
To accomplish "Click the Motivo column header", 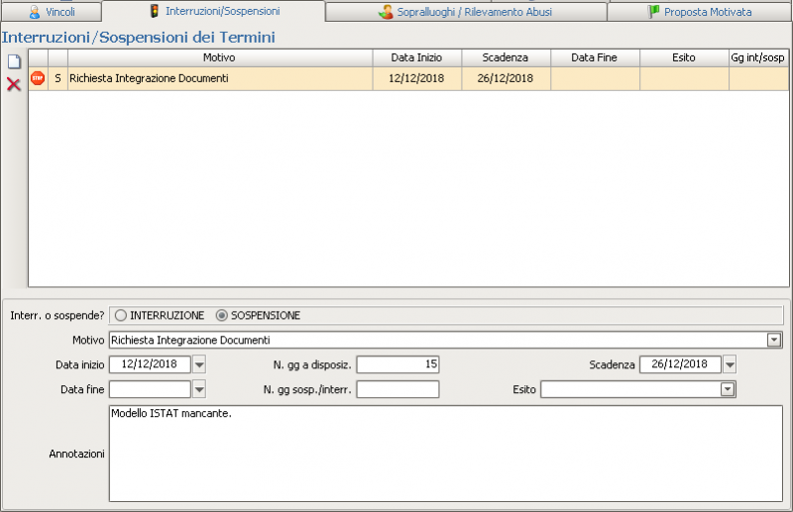I will (219, 57).
